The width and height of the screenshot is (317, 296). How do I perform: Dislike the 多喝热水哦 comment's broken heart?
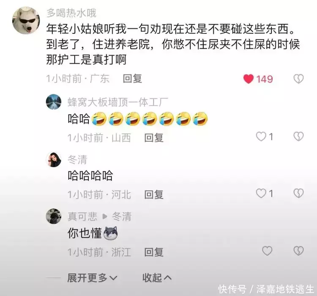pyautogui.click(x=298, y=79)
